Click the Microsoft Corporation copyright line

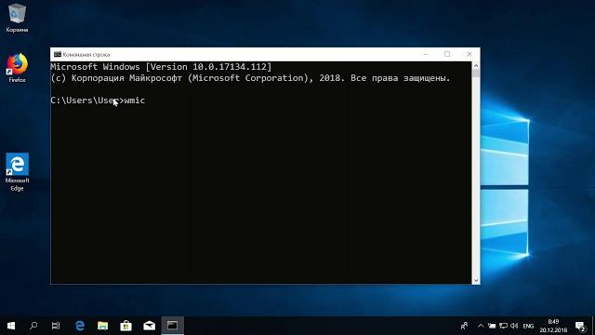click(x=250, y=78)
